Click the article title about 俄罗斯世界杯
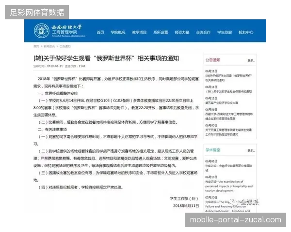291x232 pixels. click(106, 58)
